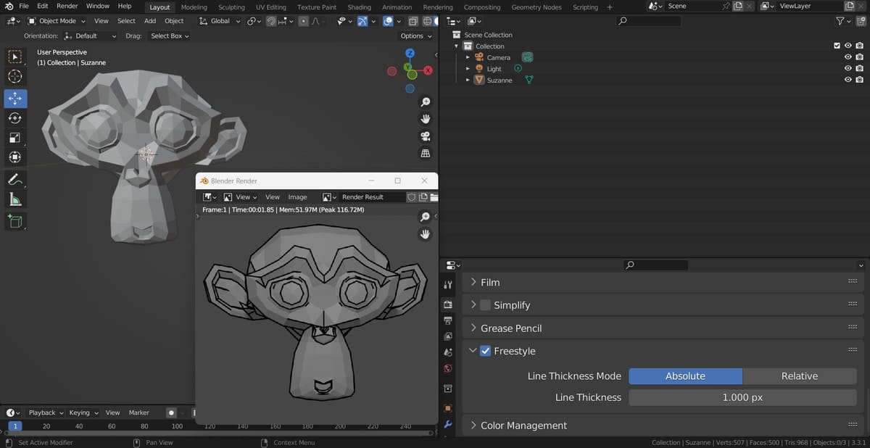The height and width of the screenshot is (448, 870).
Task: Open the Marker menu in timeline
Action: 138,412
